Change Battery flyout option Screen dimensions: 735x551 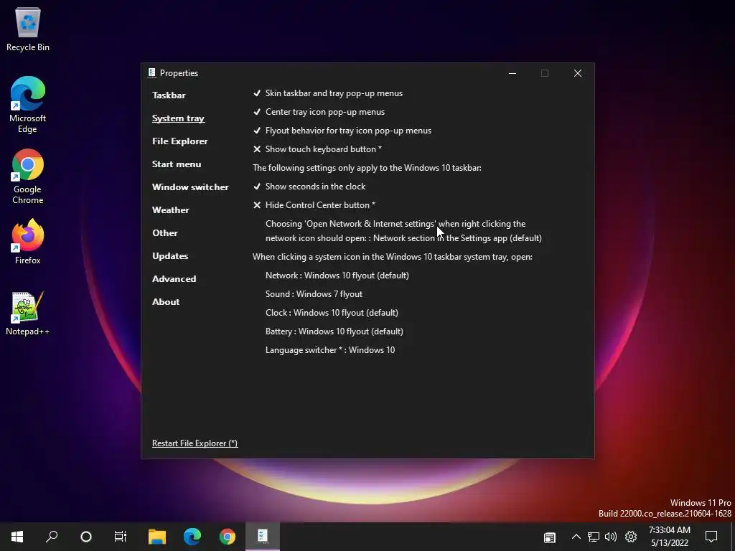(x=334, y=331)
